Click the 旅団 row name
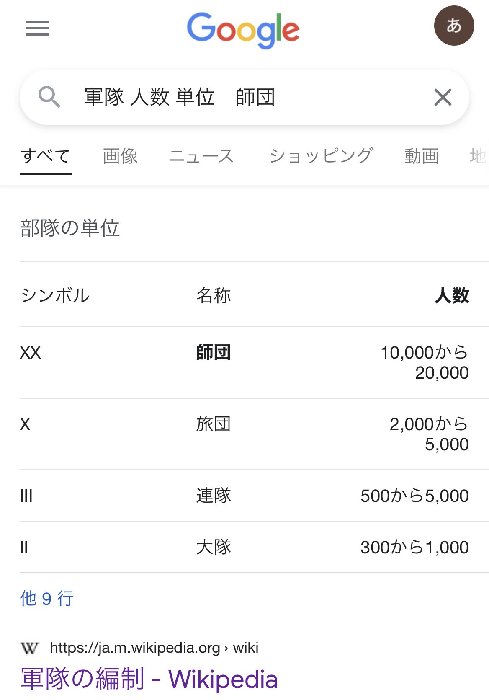Viewport: 489px width, 700px height. pos(214,424)
